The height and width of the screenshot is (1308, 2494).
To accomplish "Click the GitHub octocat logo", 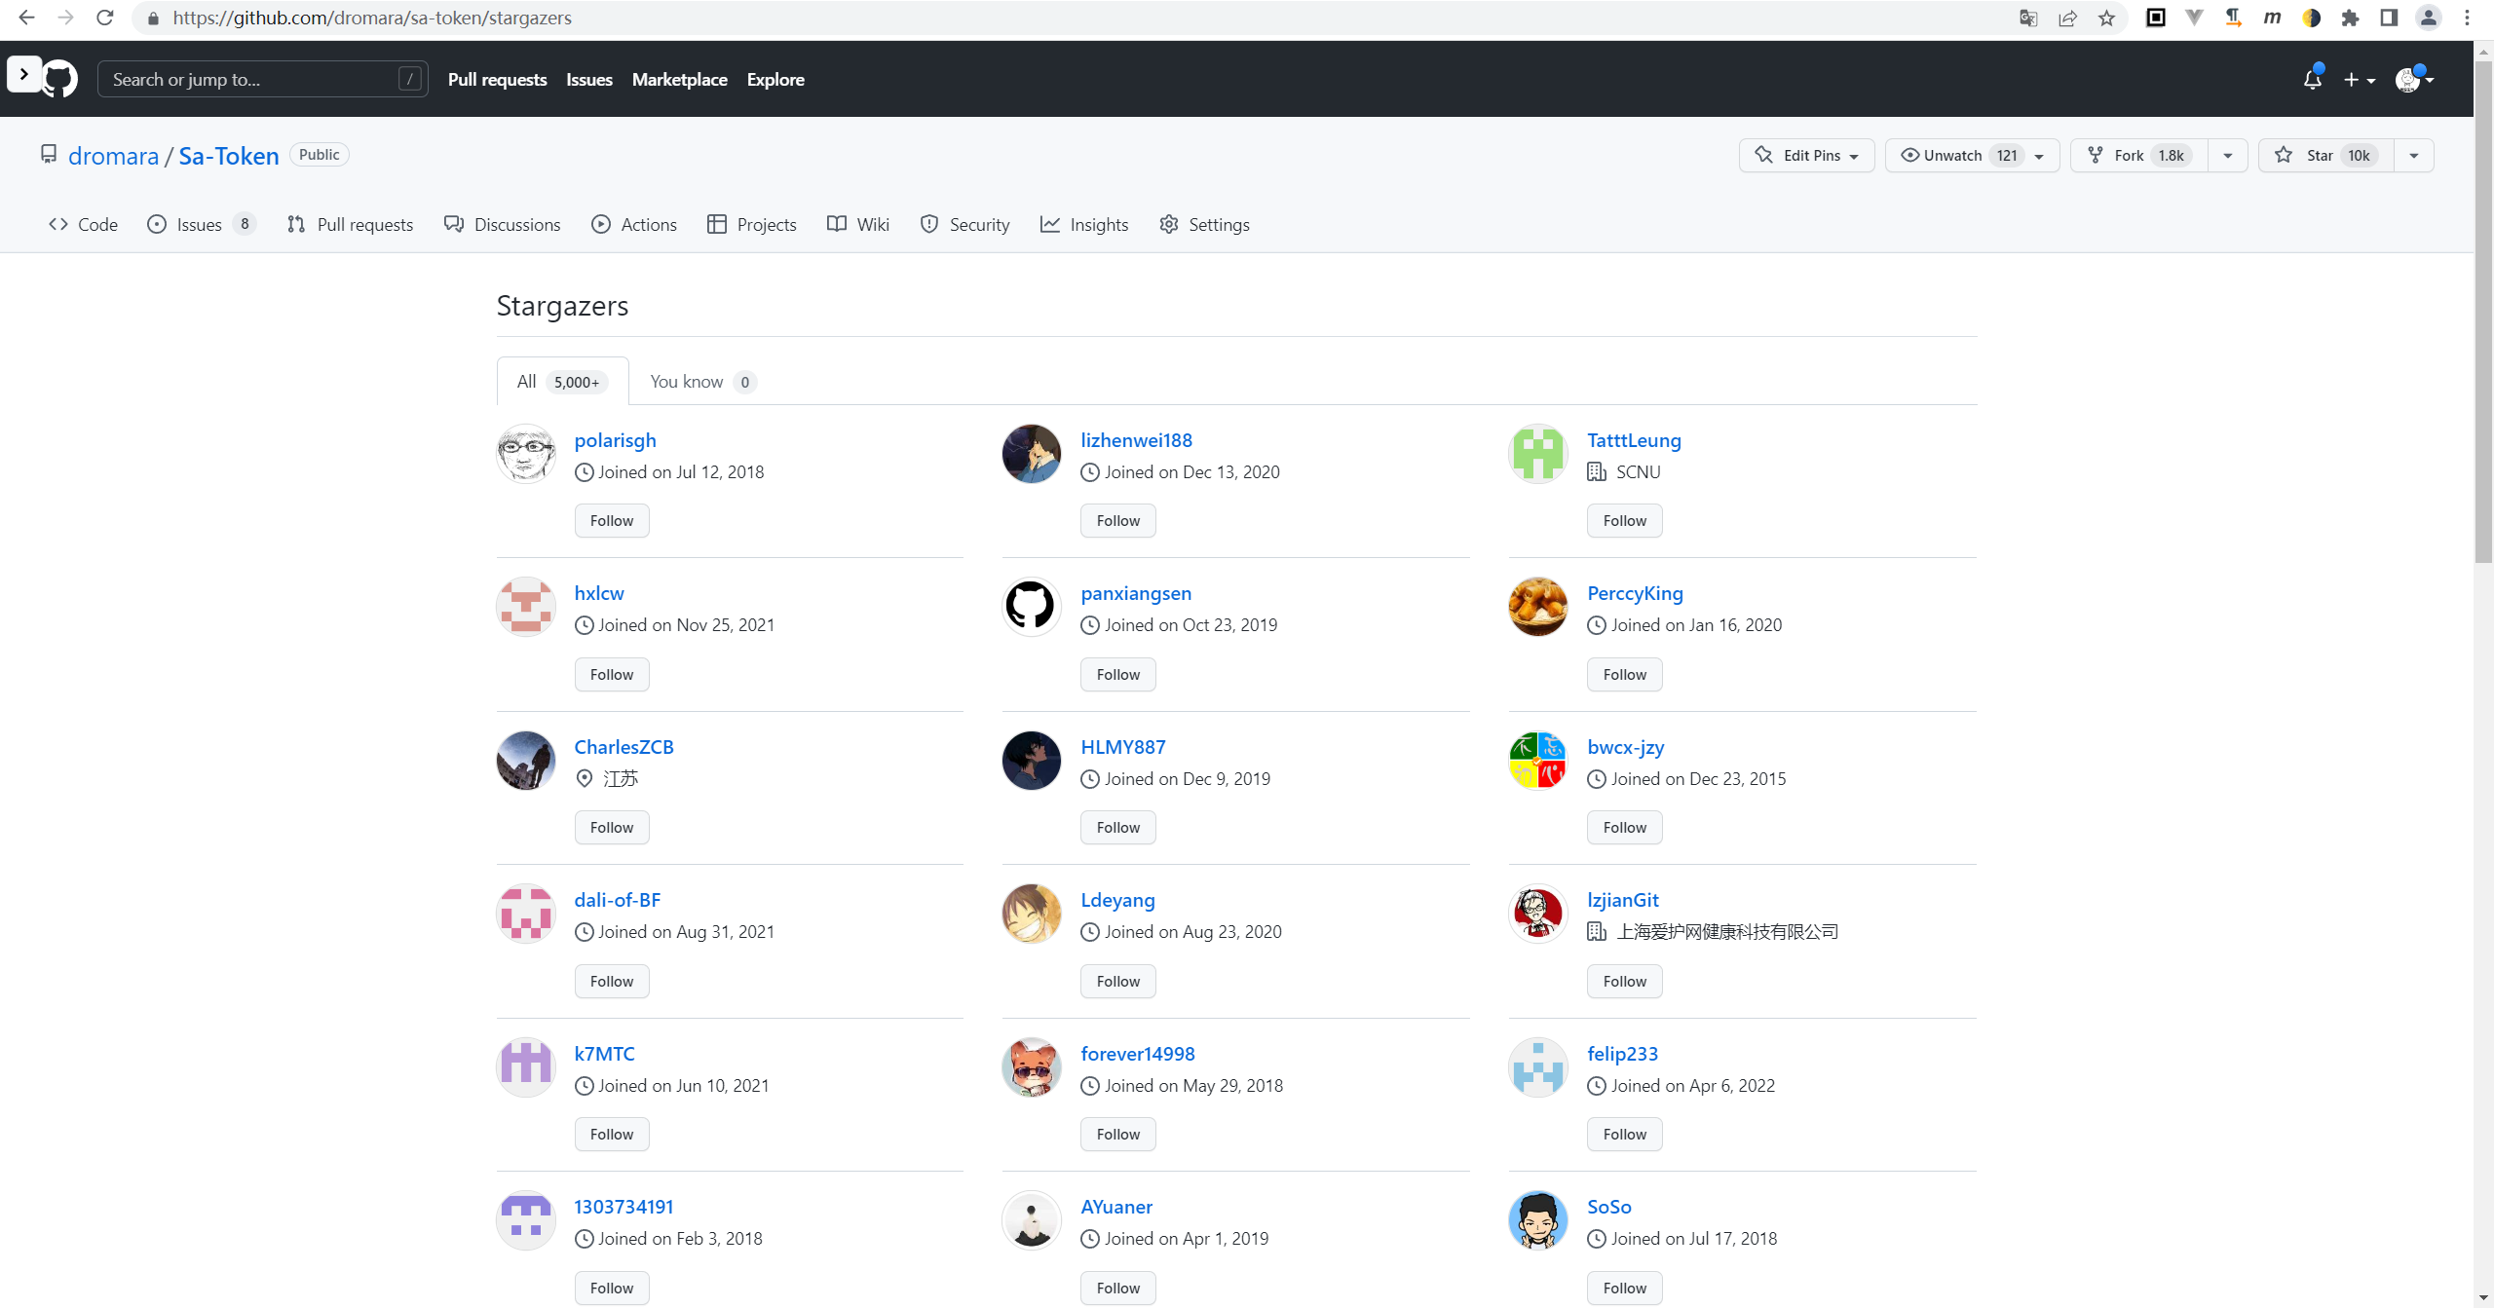I will click(x=60, y=79).
